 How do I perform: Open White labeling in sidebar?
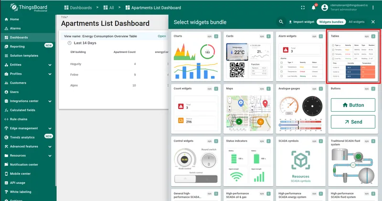[x=28, y=192]
